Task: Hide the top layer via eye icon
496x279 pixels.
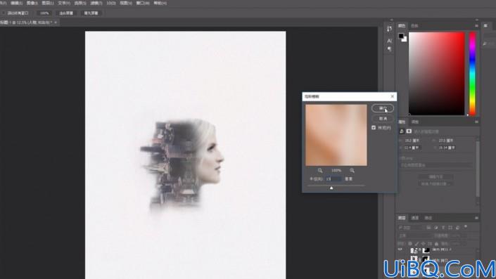Action: coord(400,250)
